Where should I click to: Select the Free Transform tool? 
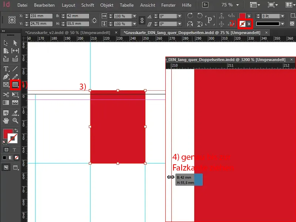coord(15,94)
